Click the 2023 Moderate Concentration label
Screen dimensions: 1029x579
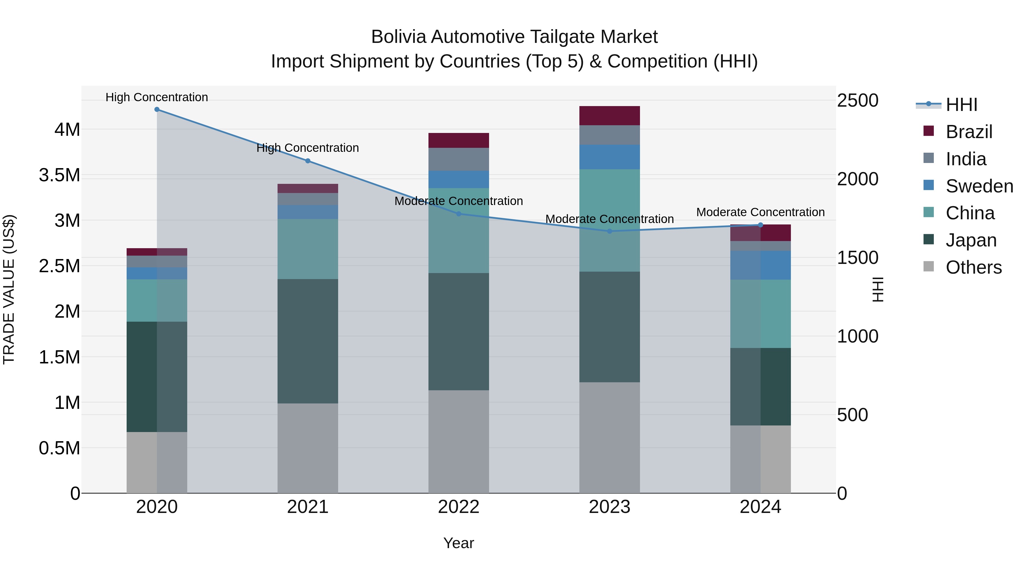[610, 219]
